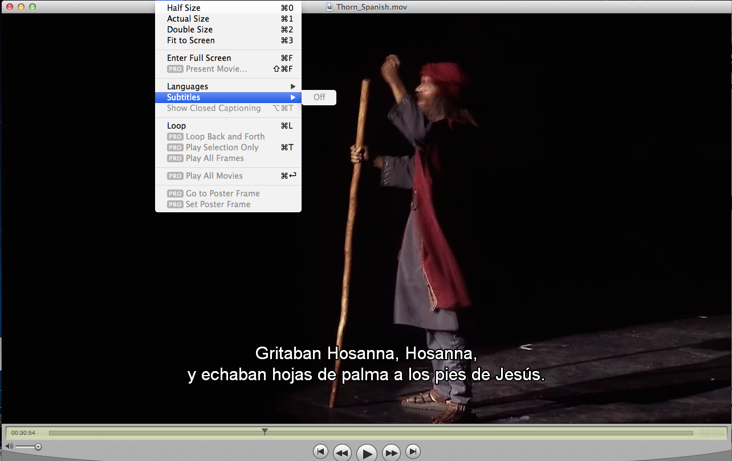Select Off in the Subtitles submenu
This screenshot has height=461, width=732.
(319, 97)
